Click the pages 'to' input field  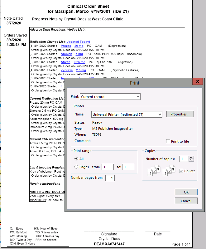128,167
